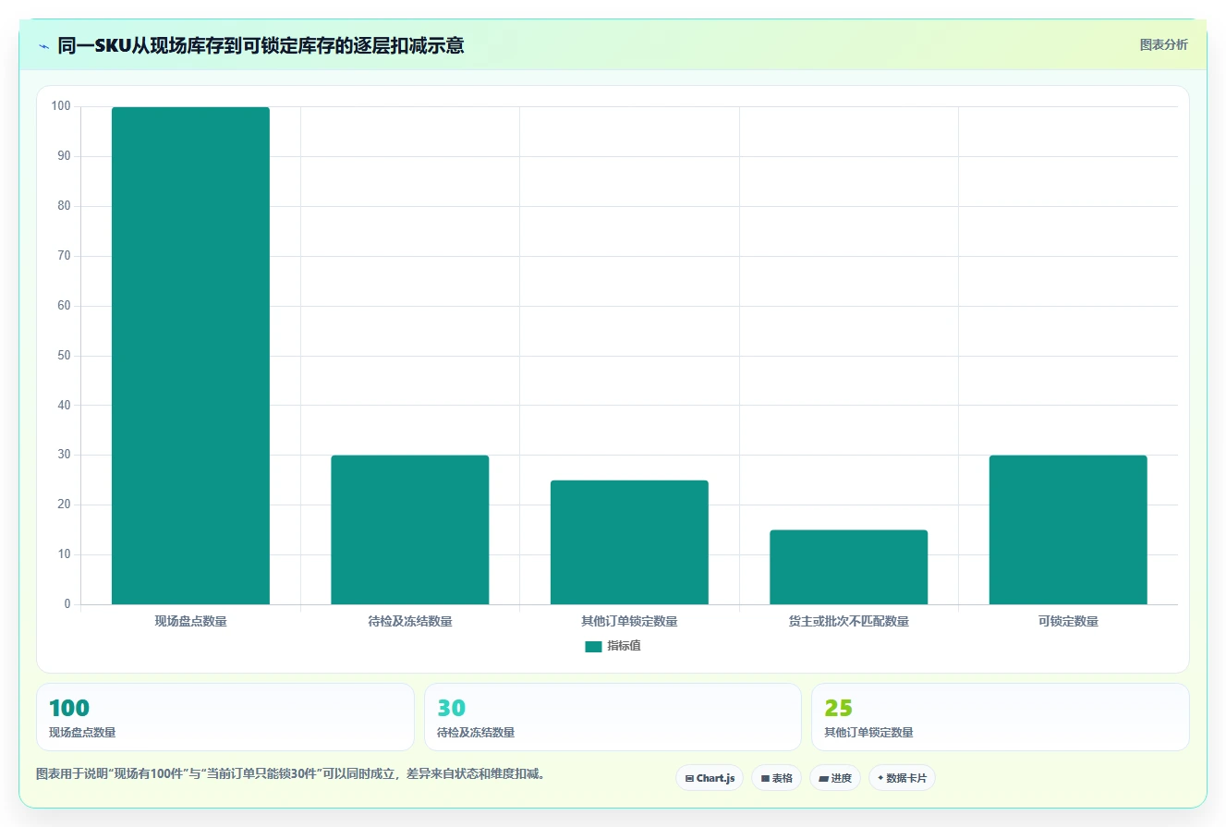The width and height of the screenshot is (1226, 827).
Task: Click the 待检及冻结数量 x-axis label
Action: coord(410,622)
